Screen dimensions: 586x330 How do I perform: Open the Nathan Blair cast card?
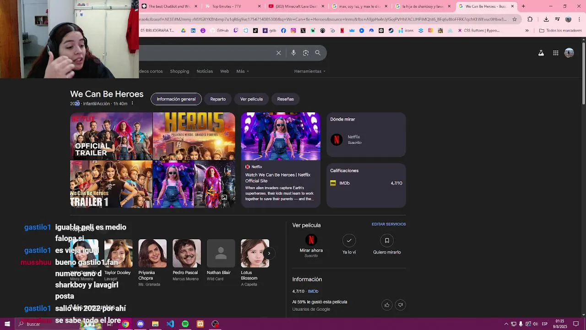coord(221,259)
